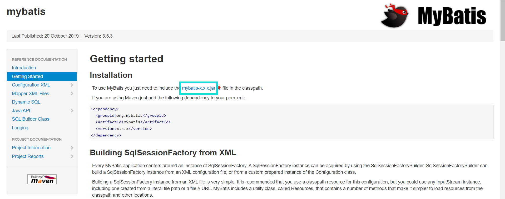The height and width of the screenshot is (199, 505).
Task: Select Getting Started in sidebar
Action: click(27, 76)
